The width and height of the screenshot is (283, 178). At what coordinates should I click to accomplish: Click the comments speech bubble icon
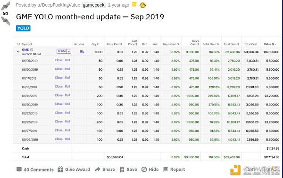tap(19, 170)
